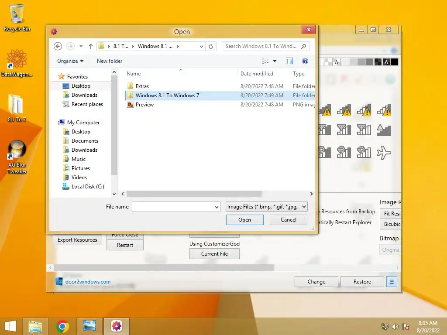This screenshot has height=335, width=447.
Task: Select the Extras folder
Action: [x=220, y=86]
